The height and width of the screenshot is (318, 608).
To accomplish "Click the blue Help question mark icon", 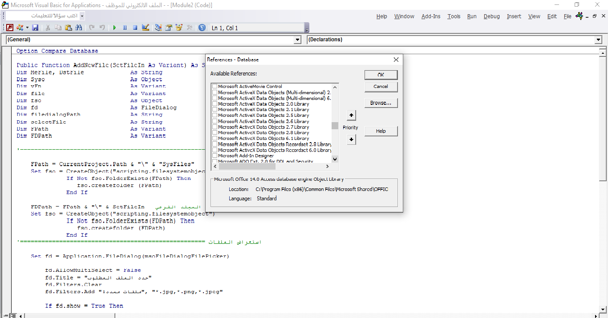I will (202, 28).
